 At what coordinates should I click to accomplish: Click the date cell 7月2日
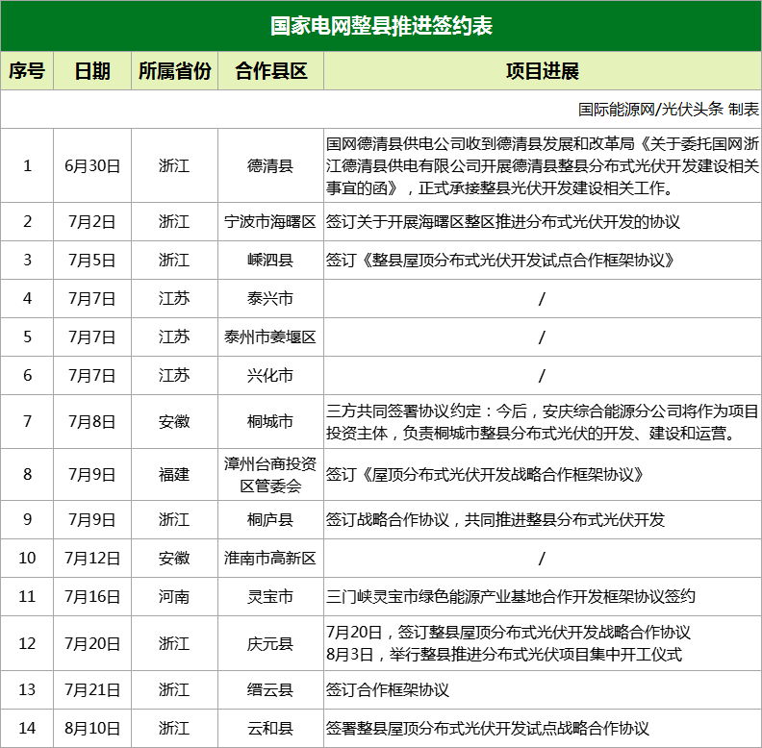coord(91,221)
